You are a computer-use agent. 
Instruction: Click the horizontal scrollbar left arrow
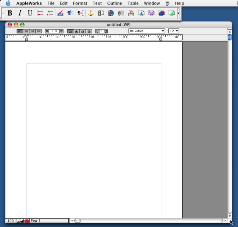point(72,221)
